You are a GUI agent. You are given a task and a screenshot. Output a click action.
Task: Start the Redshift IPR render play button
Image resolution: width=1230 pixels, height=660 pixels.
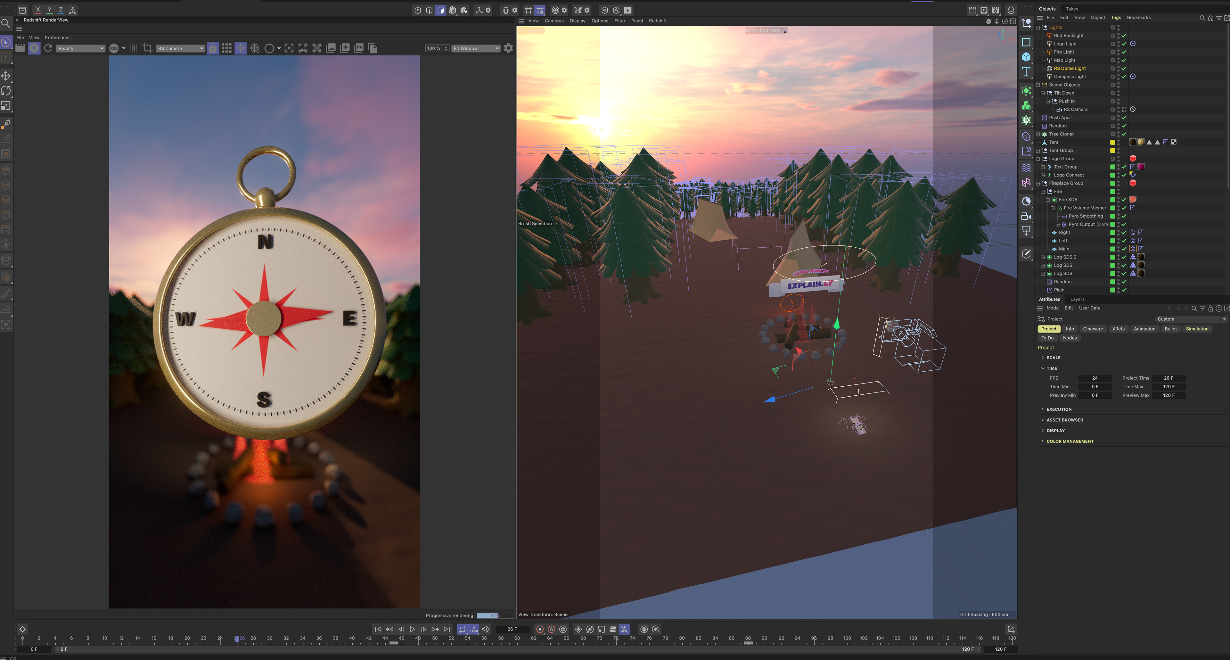click(x=34, y=48)
